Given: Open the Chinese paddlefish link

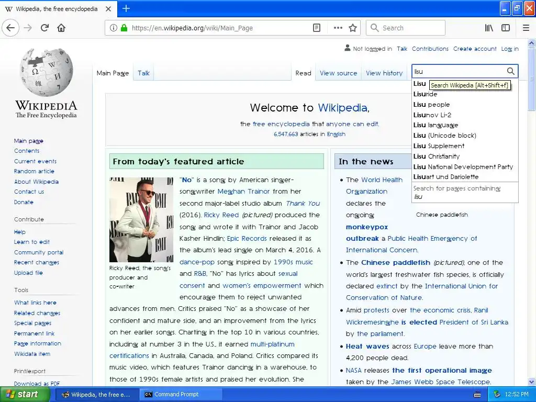Looking at the screenshot, I should click(396, 263).
